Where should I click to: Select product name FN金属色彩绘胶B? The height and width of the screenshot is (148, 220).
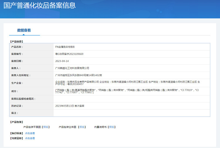tap(65, 47)
